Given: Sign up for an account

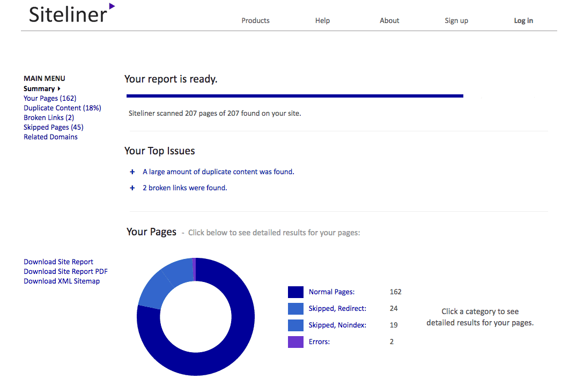Looking at the screenshot, I should [x=456, y=20].
